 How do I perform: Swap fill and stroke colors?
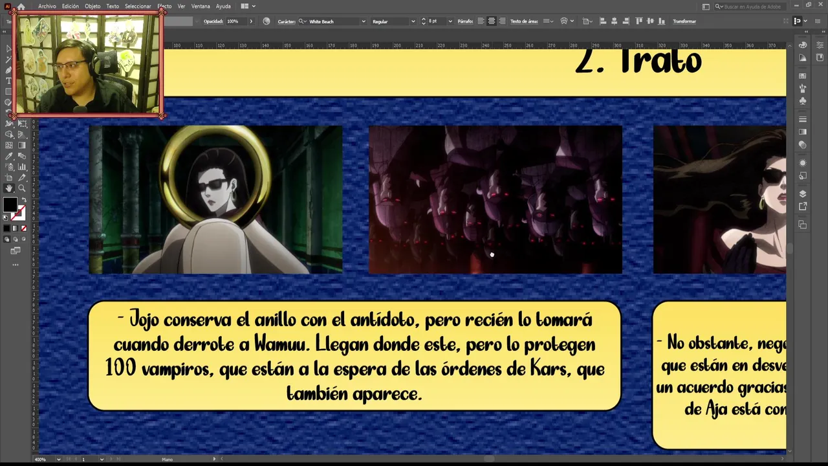(x=24, y=199)
